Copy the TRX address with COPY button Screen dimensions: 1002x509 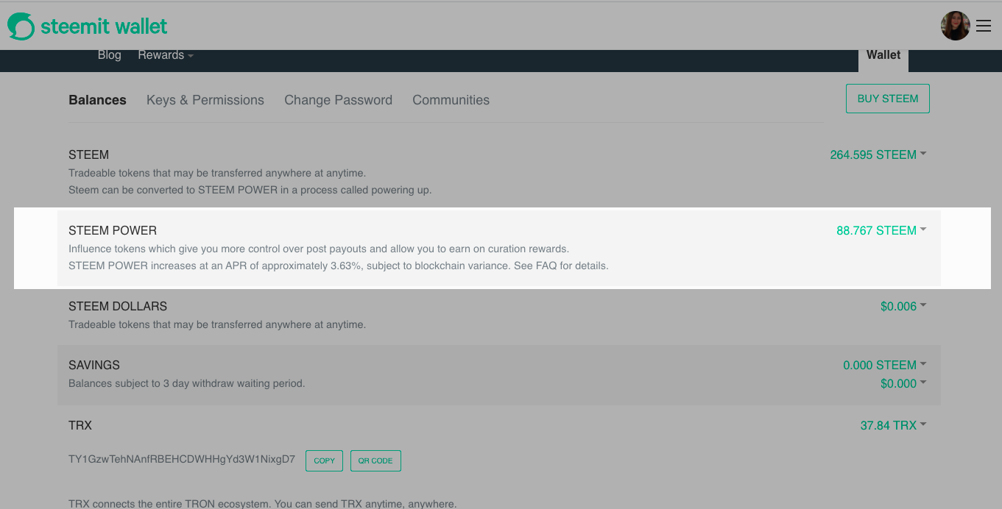(324, 460)
